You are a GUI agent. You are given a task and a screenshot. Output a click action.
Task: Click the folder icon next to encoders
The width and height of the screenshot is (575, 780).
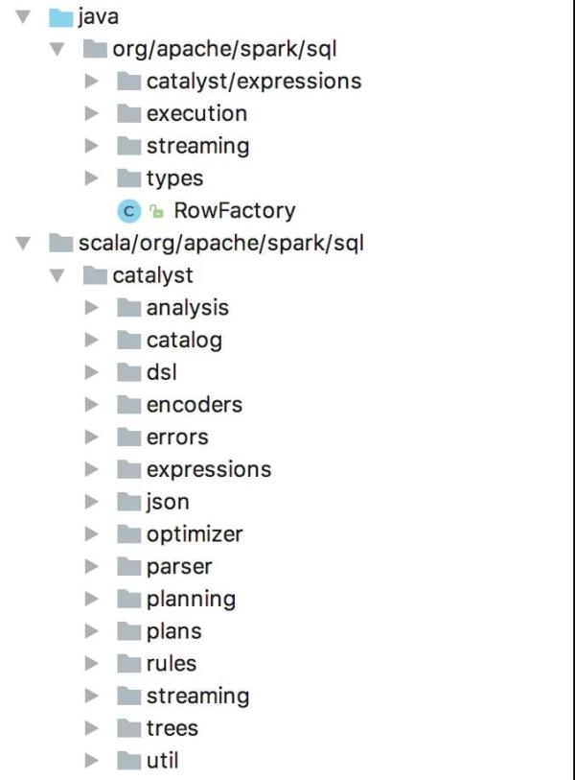[128, 405]
